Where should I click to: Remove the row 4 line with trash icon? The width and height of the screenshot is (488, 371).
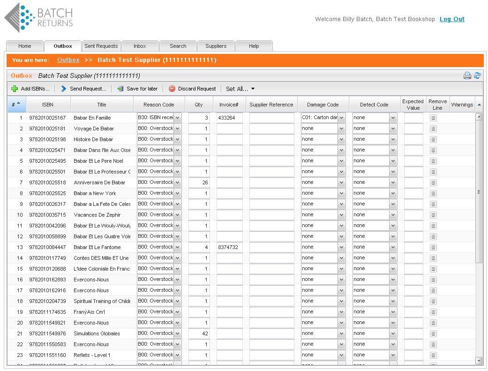click(433, 150)
